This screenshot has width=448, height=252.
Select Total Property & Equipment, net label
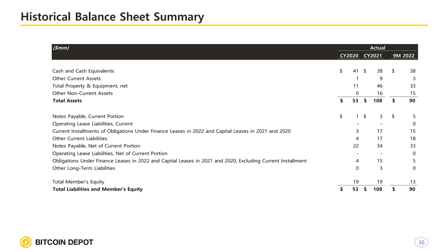pos(90,86)
